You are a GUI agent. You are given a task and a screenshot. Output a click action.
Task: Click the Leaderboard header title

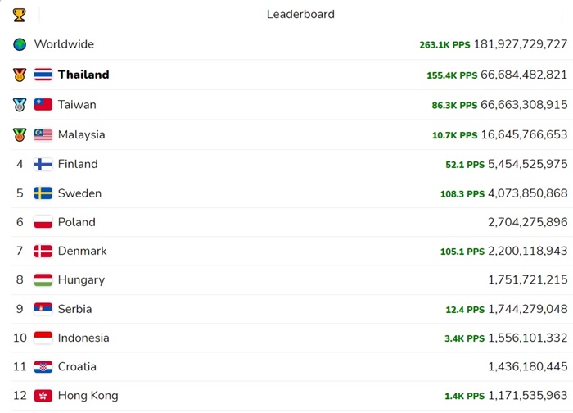[x=300, y=14]
